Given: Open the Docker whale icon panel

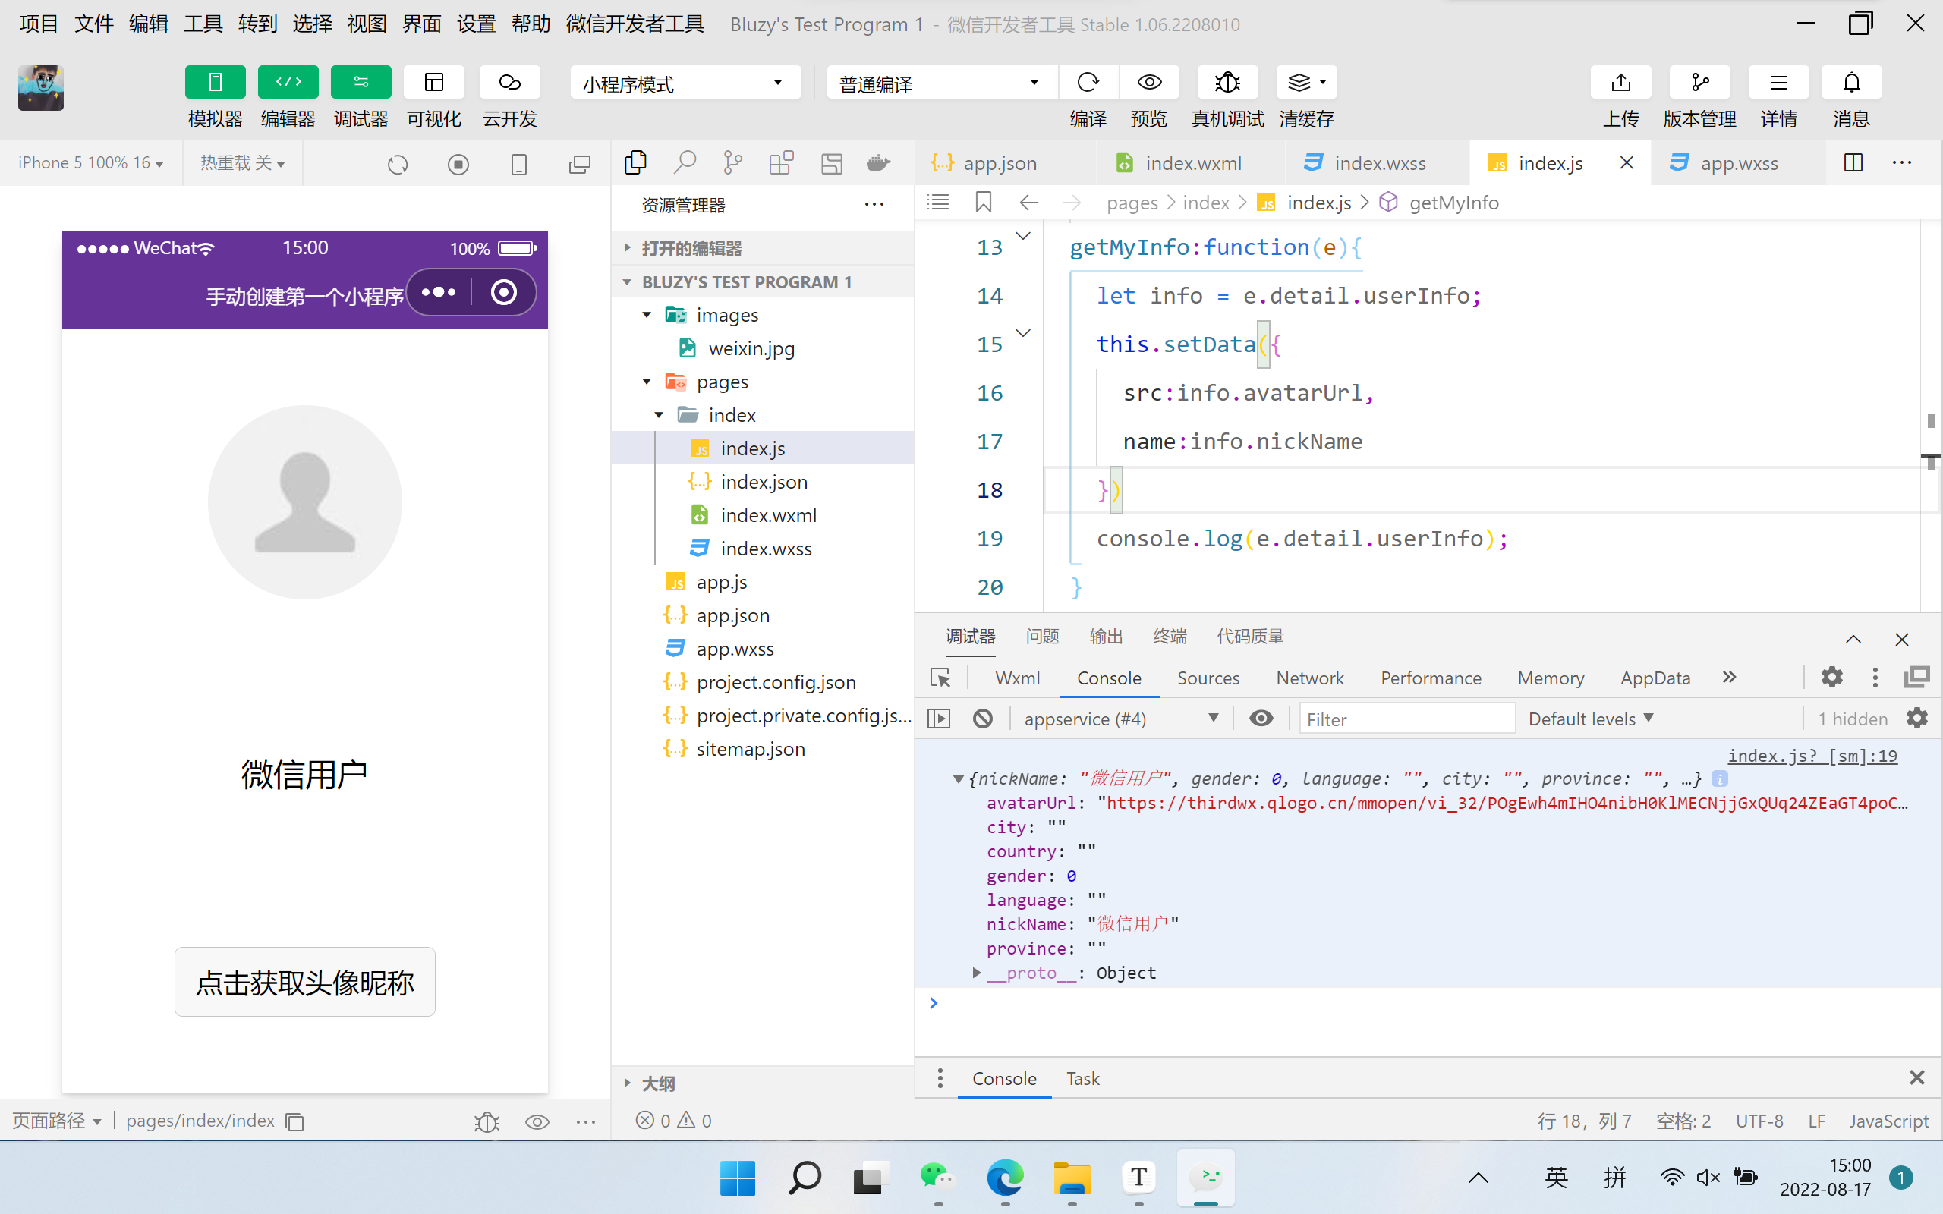Looking at the screenshot, I should [x=878, y=163].
